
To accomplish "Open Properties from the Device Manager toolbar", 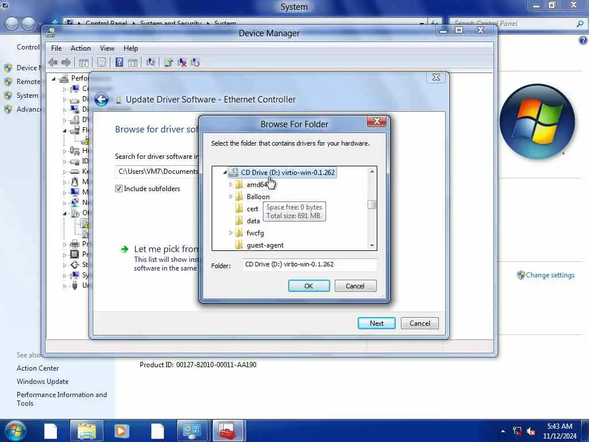I will [101, 62].
